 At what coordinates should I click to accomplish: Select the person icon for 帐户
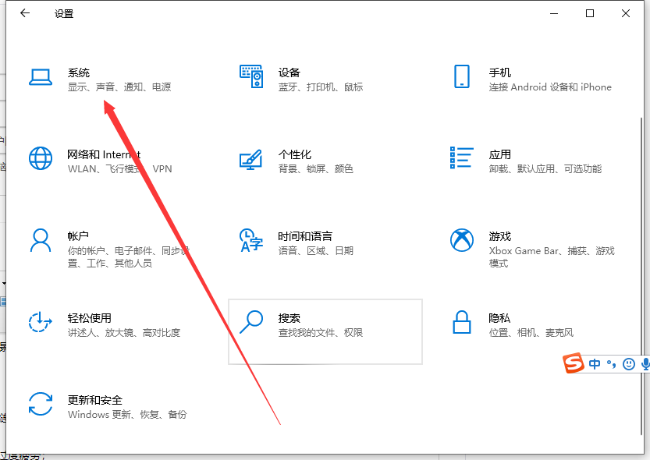40,240
